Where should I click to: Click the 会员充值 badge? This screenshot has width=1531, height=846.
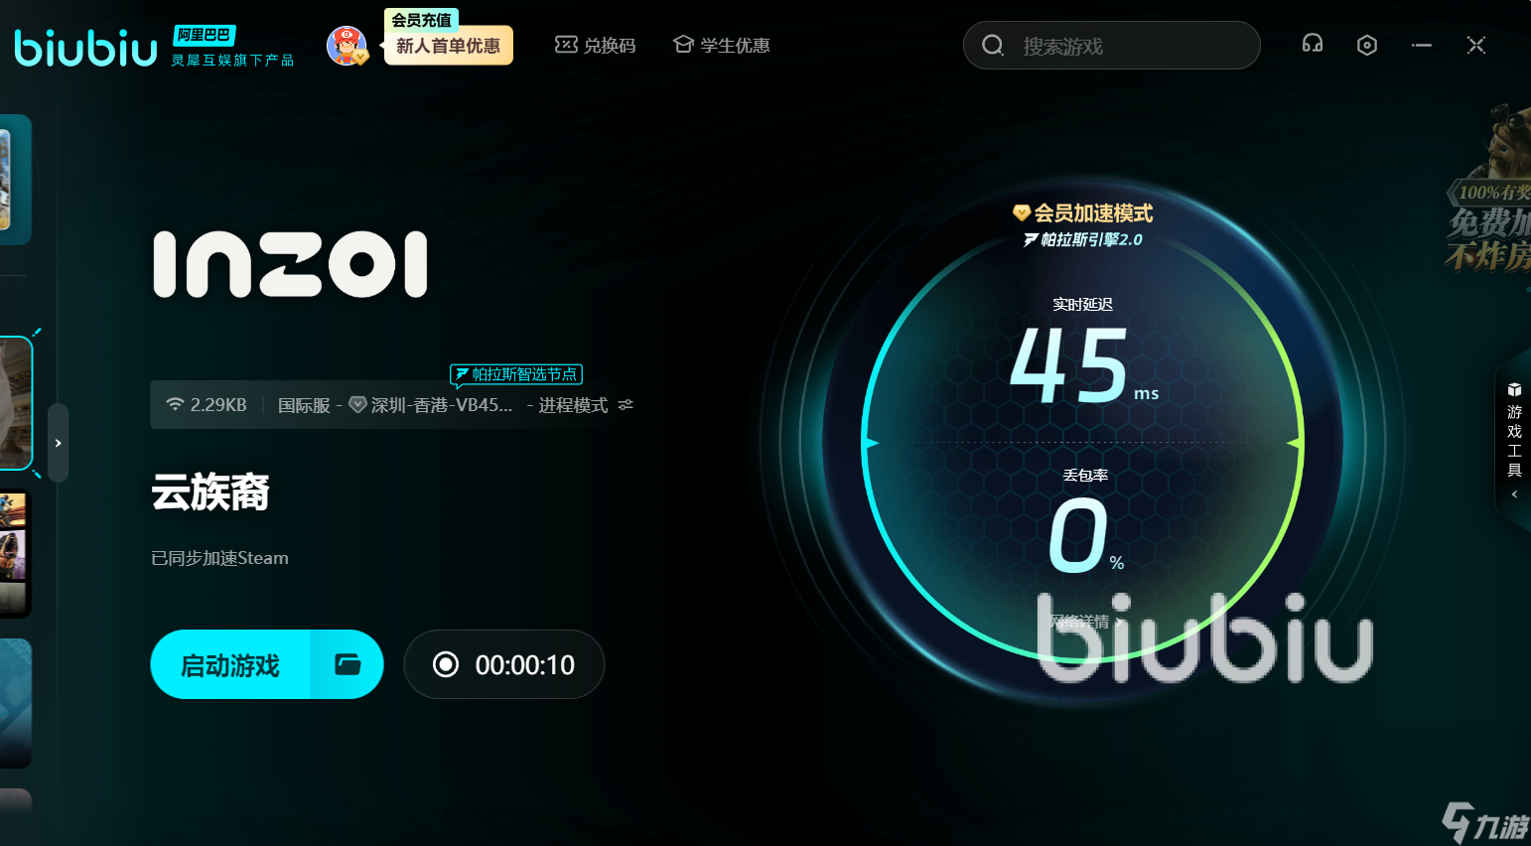(421, 19)
